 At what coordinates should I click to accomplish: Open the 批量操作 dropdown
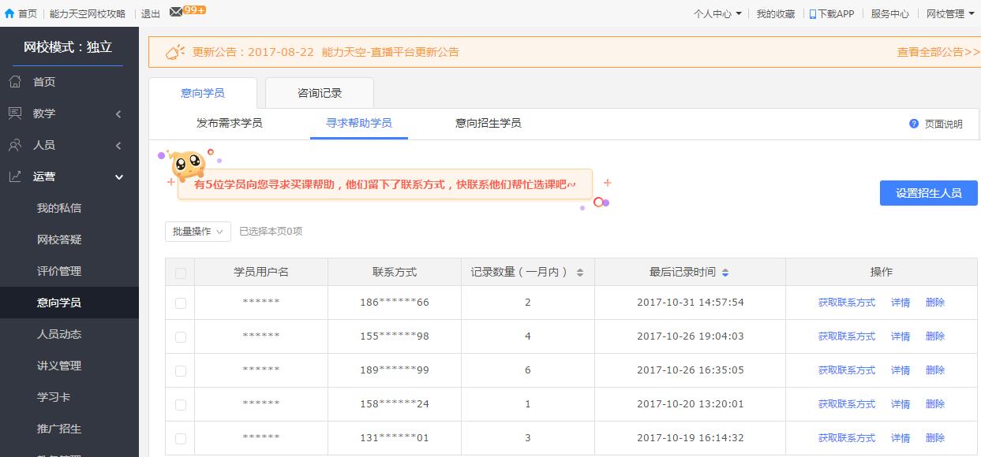click(197, 232)
